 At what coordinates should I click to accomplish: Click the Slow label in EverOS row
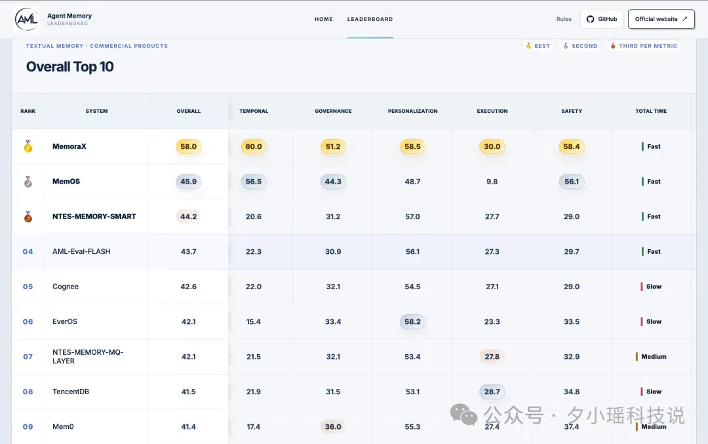pos(654,321)
